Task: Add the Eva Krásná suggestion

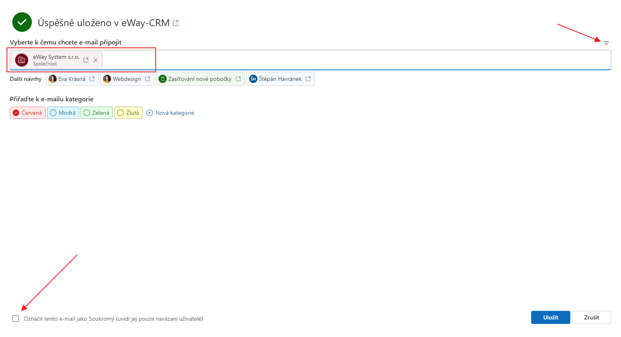Action: click(72, 79)
